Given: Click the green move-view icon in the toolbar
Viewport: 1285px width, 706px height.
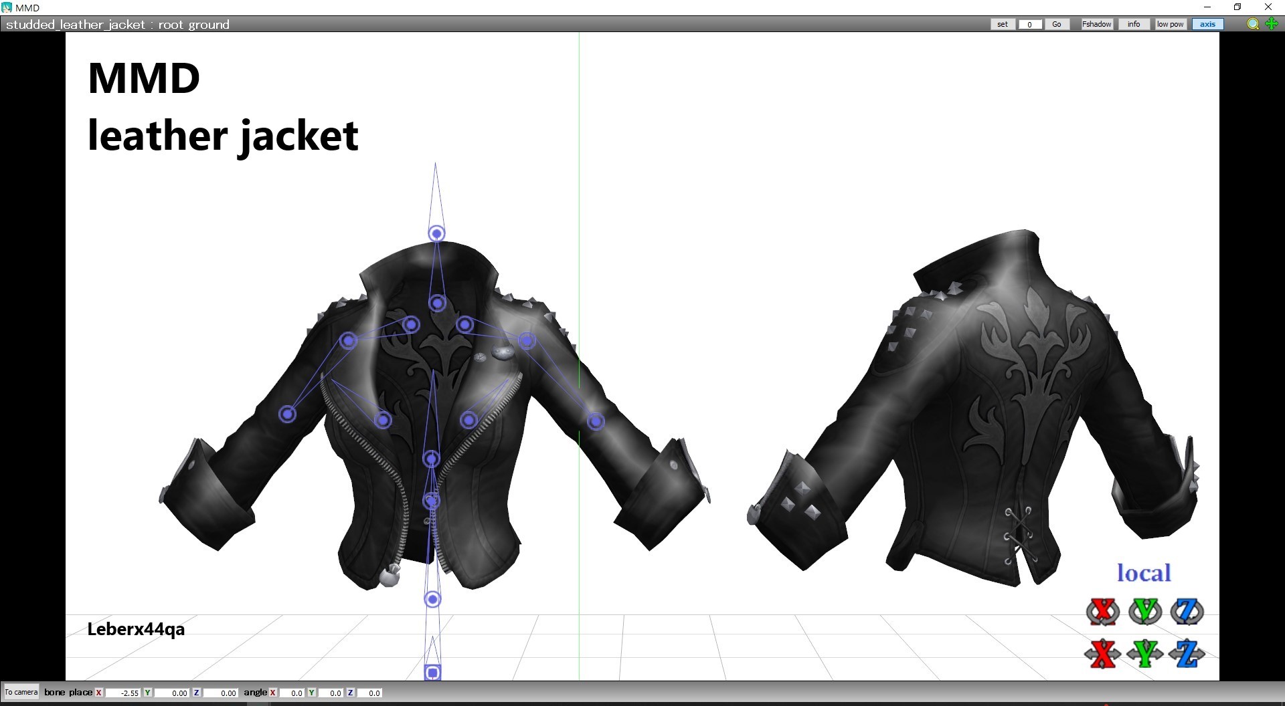Looking at the screenshot, I should tap(1272, 24).
